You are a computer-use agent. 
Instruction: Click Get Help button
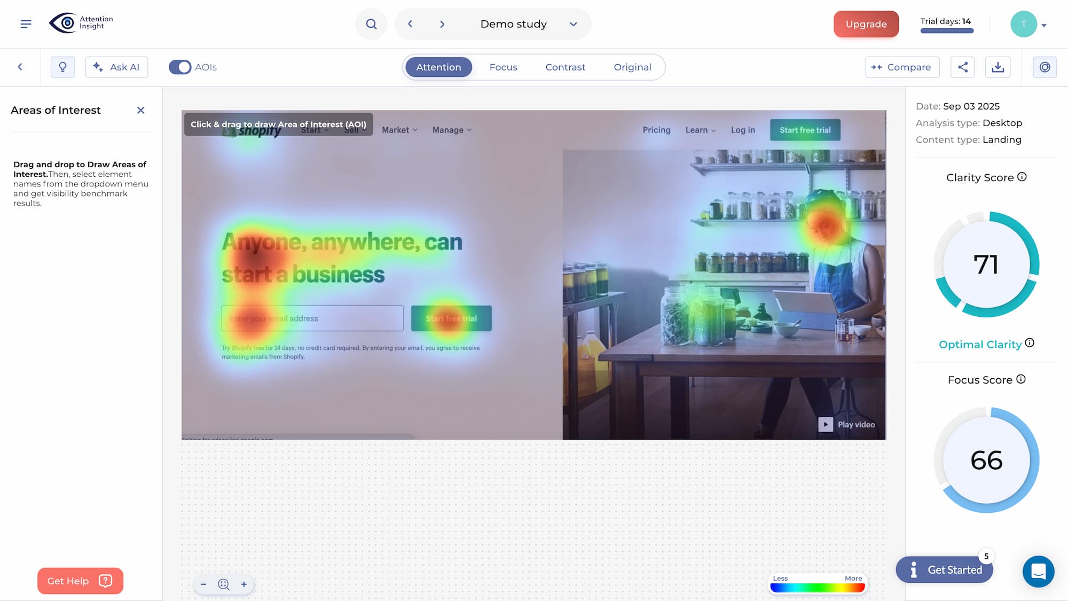click(x=80, y=581)
